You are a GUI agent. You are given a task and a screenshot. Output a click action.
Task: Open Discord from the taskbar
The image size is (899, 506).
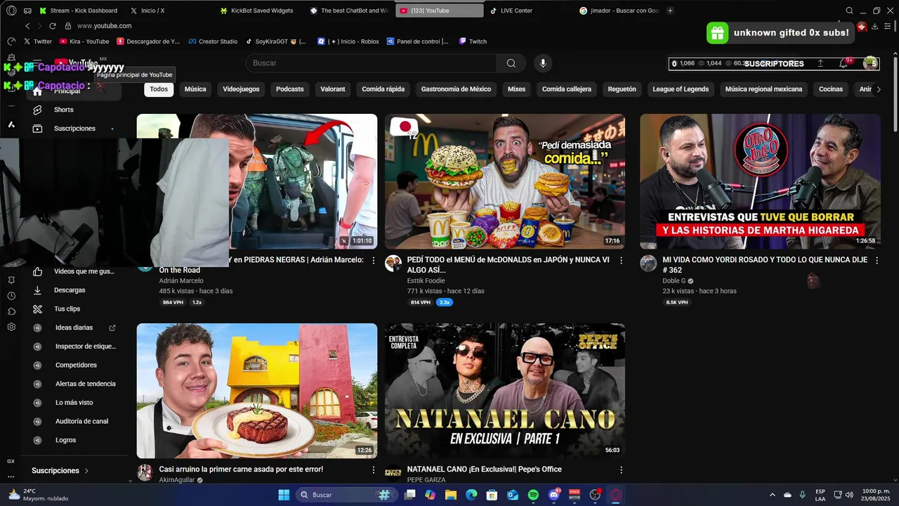(554, 495)
